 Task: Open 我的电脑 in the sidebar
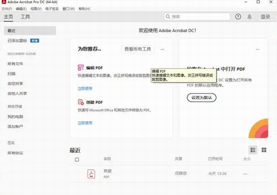[15, 116]
